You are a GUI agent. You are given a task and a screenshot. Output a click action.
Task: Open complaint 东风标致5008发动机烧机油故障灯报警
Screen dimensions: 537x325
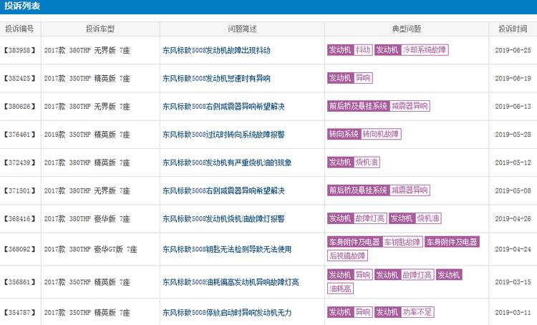(x=223, y=218)
